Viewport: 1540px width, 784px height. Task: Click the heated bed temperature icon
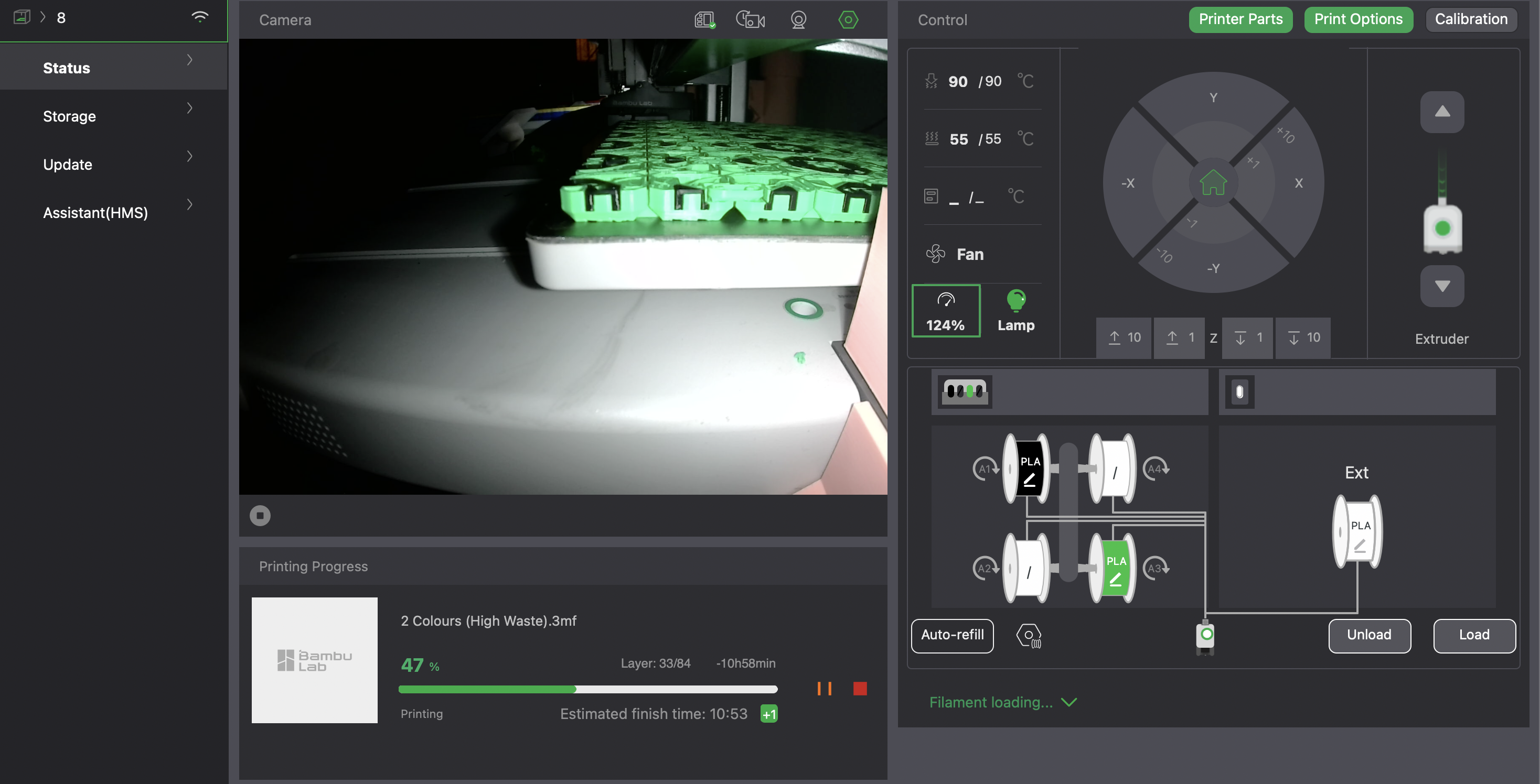932,139
